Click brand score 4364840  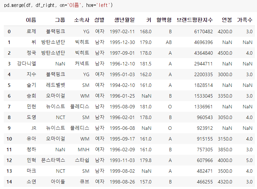point(204,53)
